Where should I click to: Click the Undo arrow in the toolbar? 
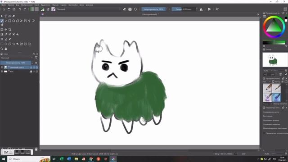click(x=20, y=9)
